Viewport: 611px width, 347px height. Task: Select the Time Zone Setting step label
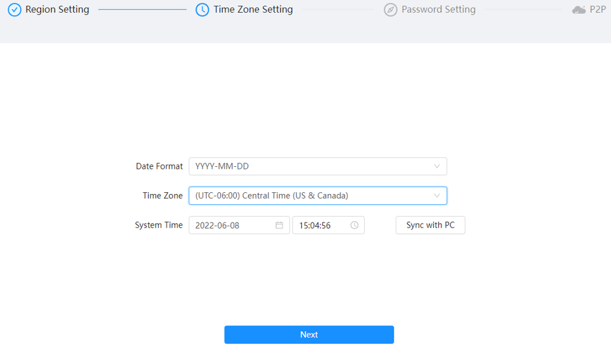(253, 9)
